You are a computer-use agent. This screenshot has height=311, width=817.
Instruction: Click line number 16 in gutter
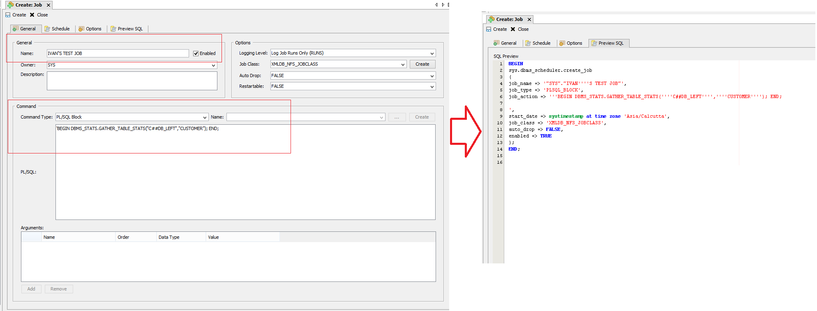499,162
